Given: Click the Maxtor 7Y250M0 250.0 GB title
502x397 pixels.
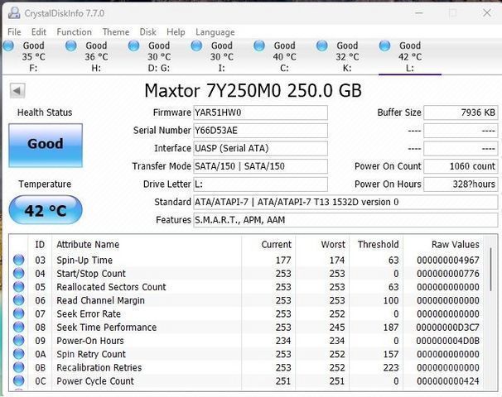Looking at the screenshot, I should (x=253, y=90).
